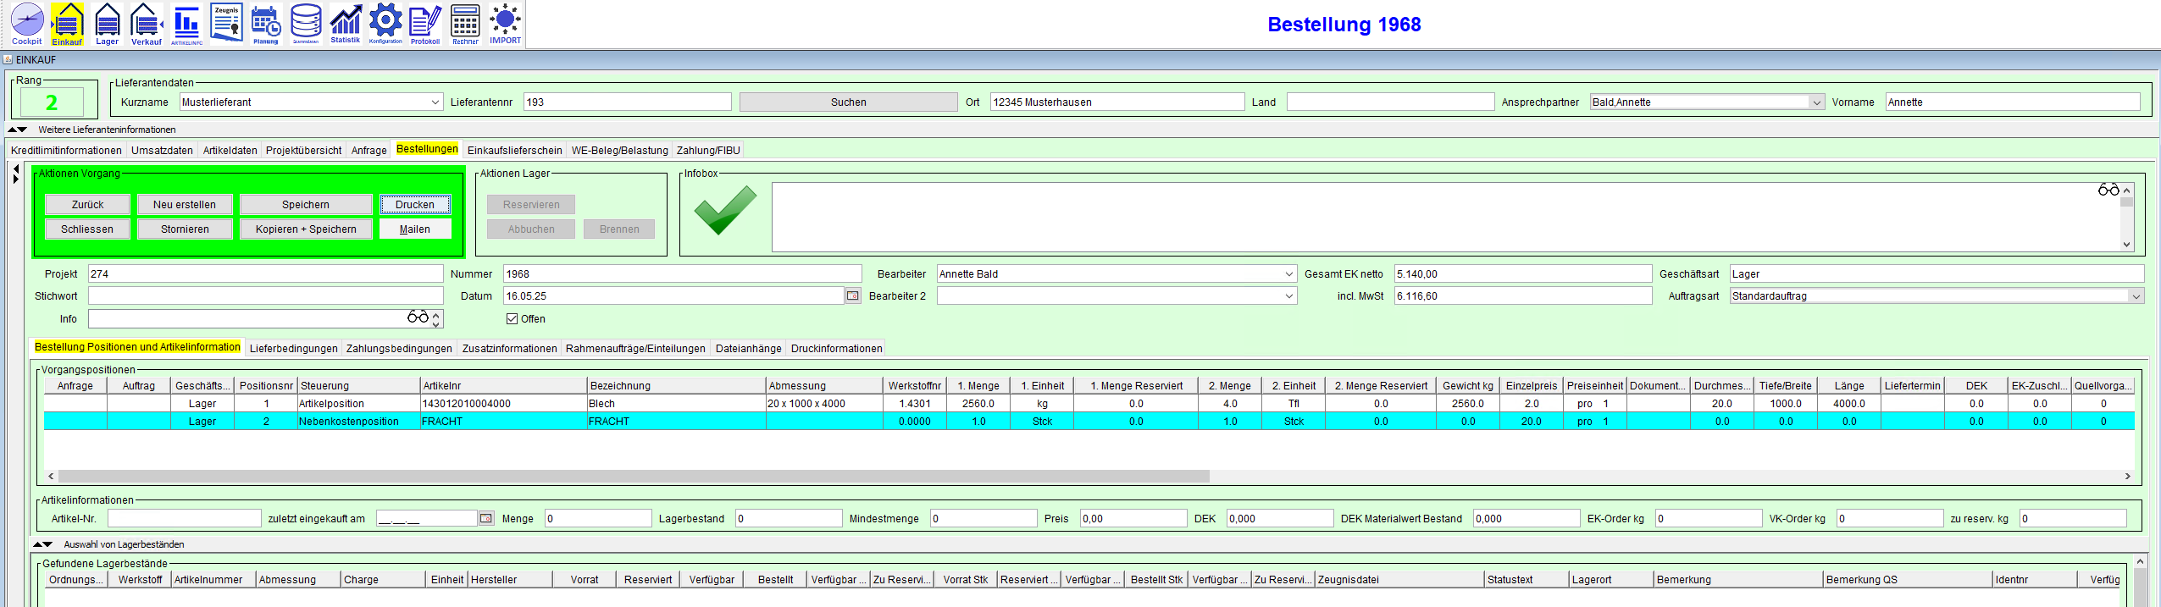The image size is (2161, 607).
Task: Open the Konfiguration gear icon
Action: tap(385, 23)
